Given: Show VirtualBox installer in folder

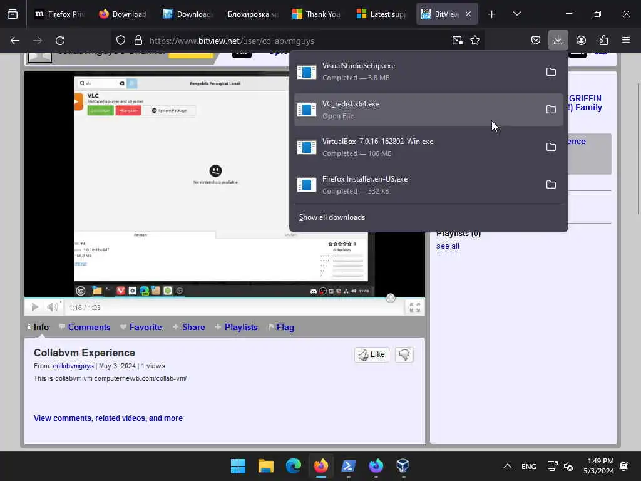Looking at the screenshot, I should pos(551,147).
